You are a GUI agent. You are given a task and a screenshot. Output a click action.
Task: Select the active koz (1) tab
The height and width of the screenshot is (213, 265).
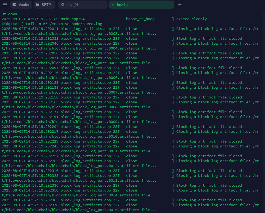click(142, 5)
